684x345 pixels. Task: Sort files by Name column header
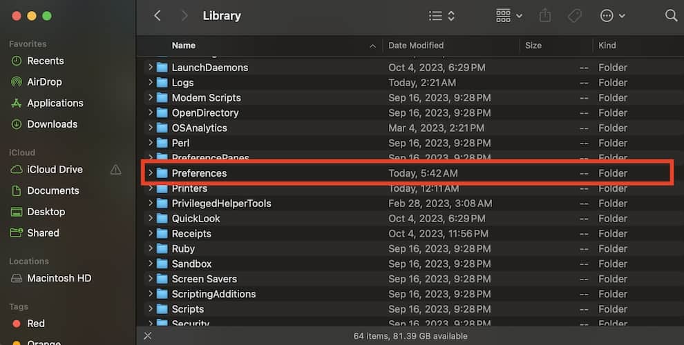[x=184, y=46]
